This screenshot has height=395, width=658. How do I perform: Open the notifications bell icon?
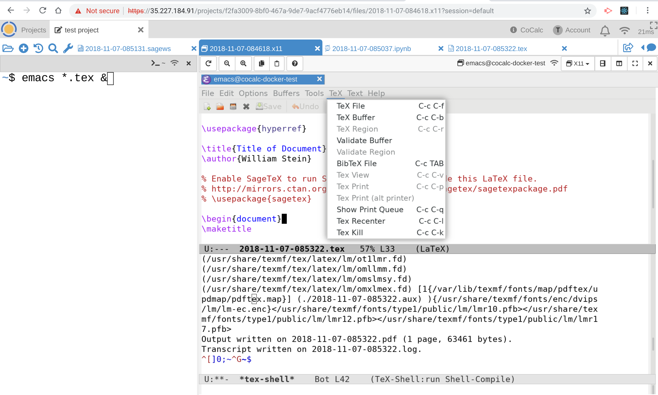point(605,30)
